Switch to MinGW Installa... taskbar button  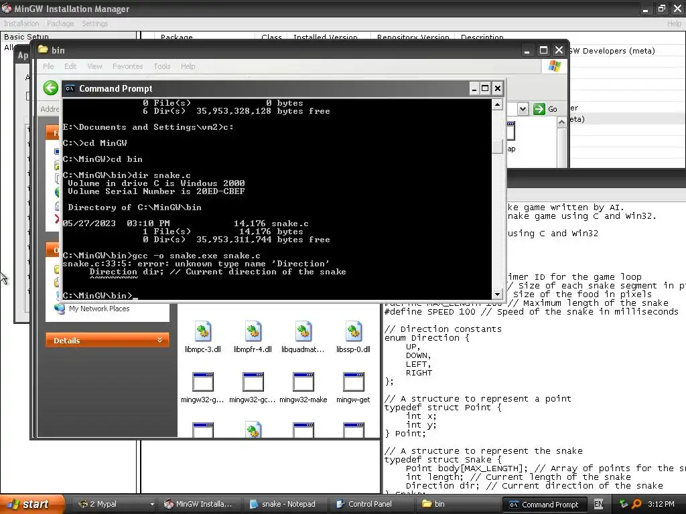click(199, 504)
